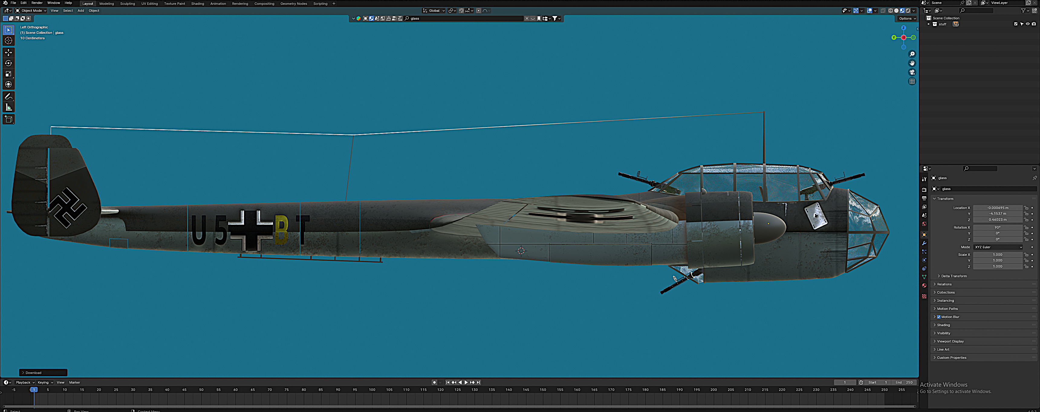
Task: Activate the combined Transform tool
Action: click(8, 84)
